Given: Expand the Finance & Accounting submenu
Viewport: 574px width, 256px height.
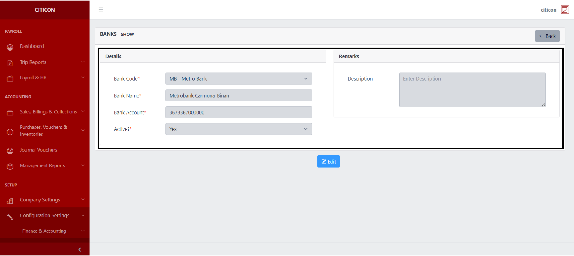Looking at the screenshot, I should [x=44, y=231].
